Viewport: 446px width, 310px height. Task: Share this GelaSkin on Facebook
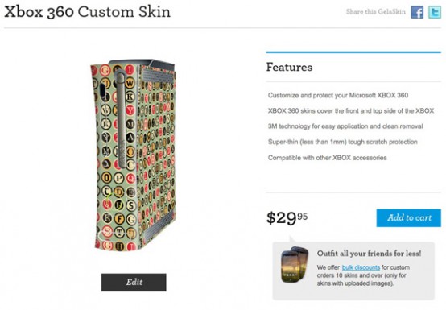(417, 13)
